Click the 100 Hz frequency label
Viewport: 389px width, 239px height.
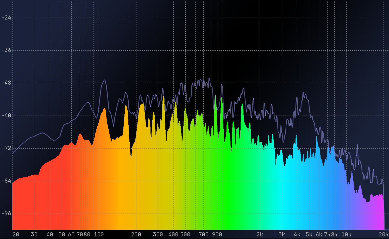click(99, 235)
